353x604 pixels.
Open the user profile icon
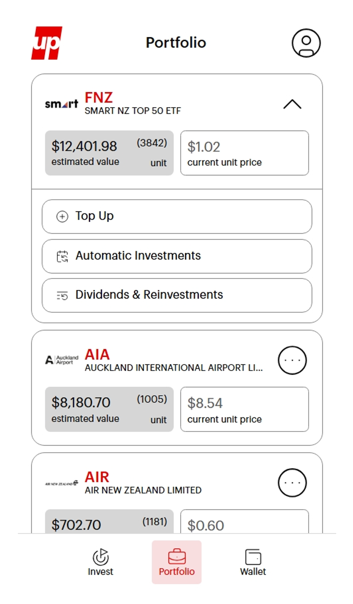tap(306, 43)
